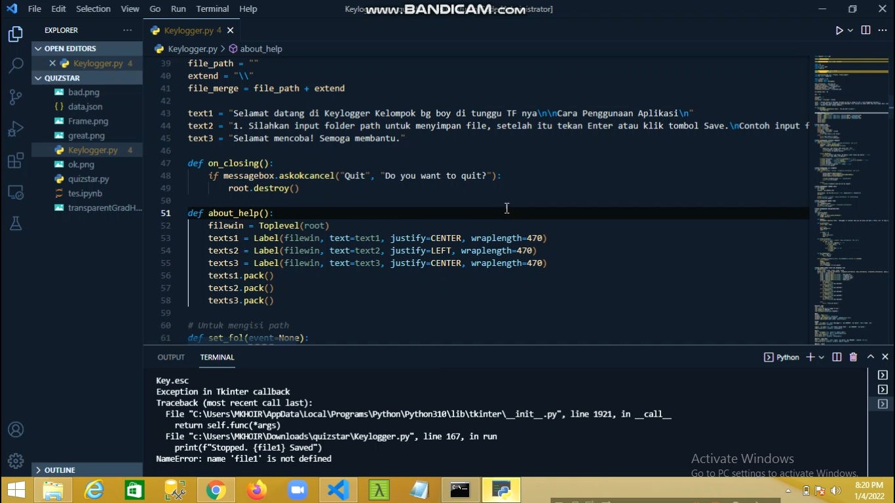Open the Edit menu
Image resolution: width=895 pixels, height=503 pixels.
pyautogui.click(x=58, y=9)
